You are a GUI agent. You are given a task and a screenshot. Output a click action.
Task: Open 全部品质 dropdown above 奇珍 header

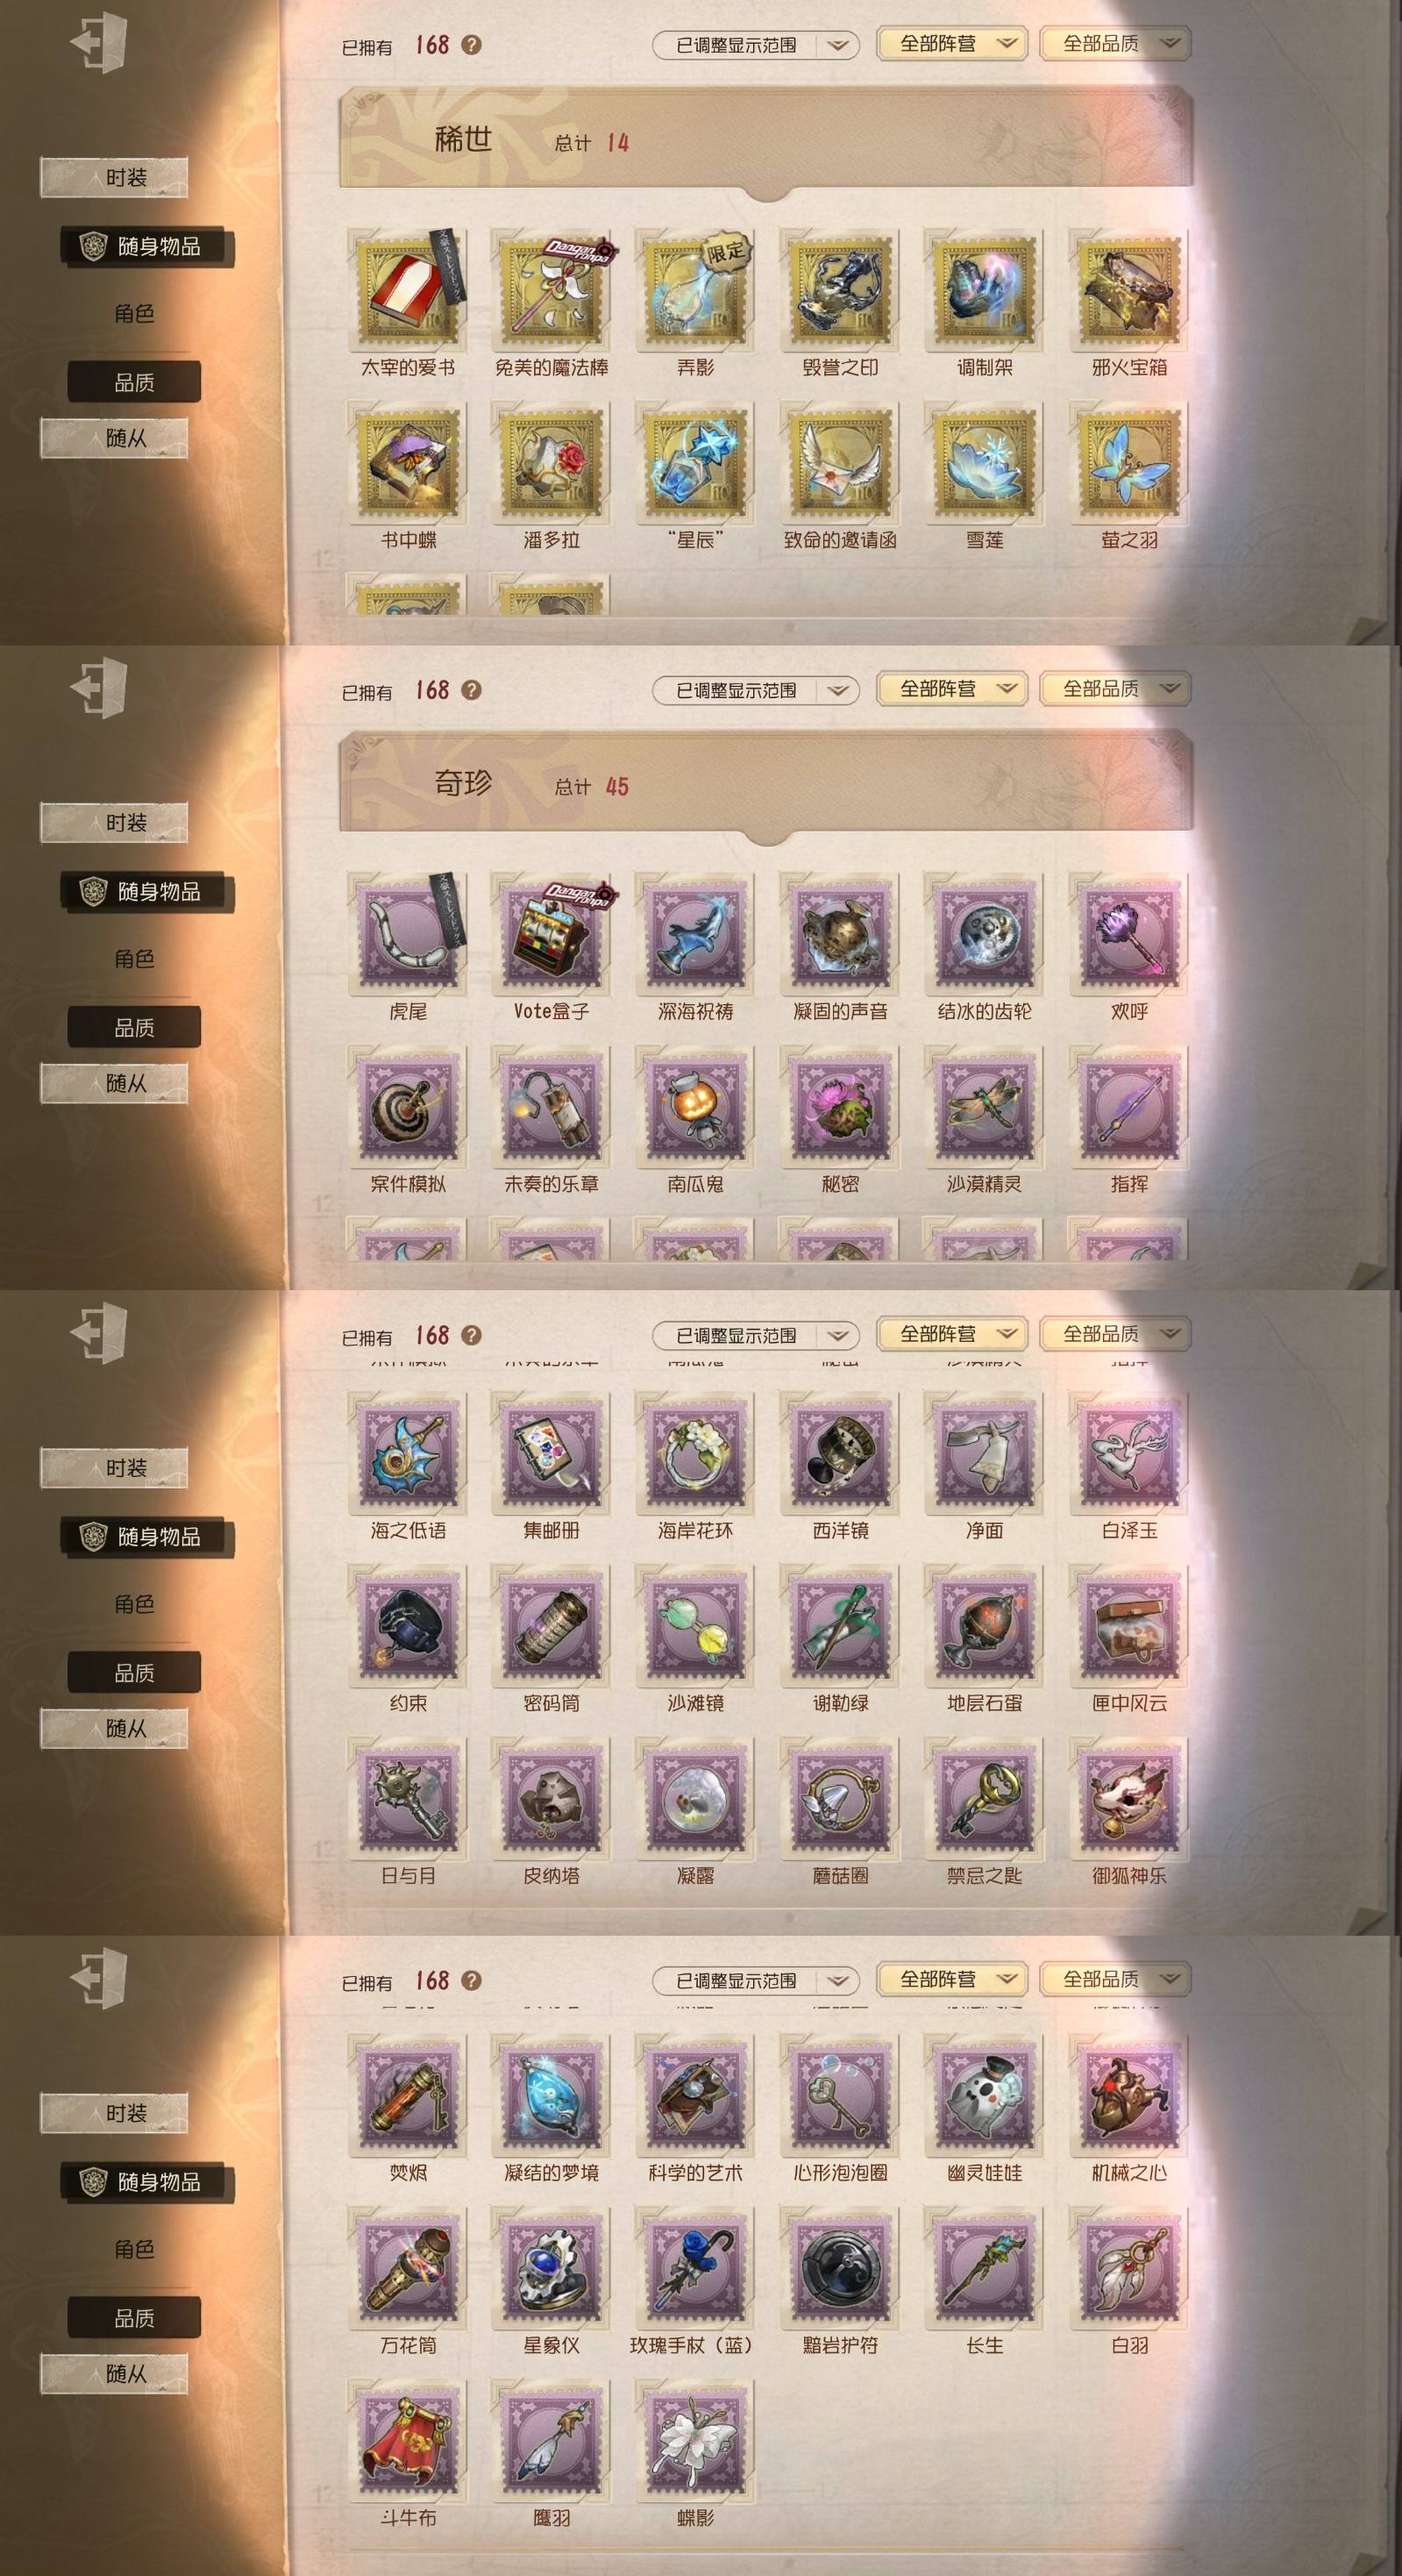[1115, 689]
